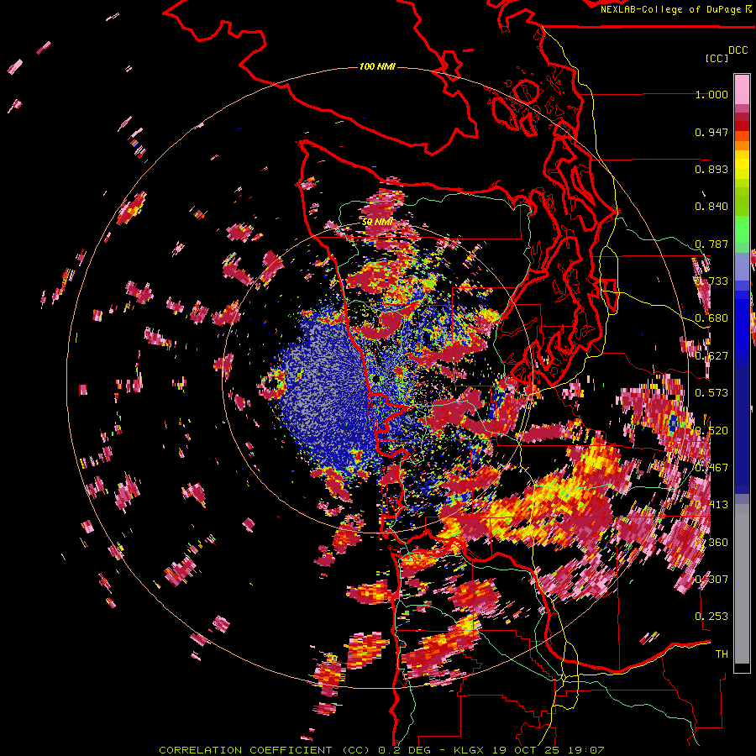Screen dimensions: 756x756
Task: Click "CORRELATION COEFFICIENT" in the bottom caption
Action: pos(245,750)
